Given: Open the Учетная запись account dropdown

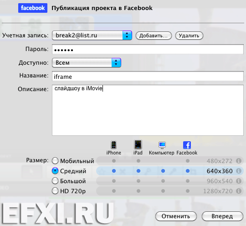Looking at the screenshot, I should 92,36.
